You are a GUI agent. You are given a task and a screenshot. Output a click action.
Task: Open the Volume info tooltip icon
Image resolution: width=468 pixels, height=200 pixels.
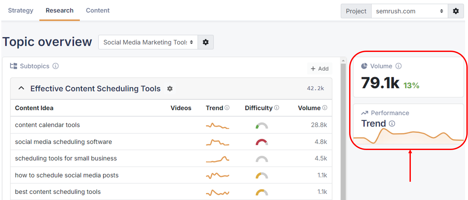click(x=399, y=66)
